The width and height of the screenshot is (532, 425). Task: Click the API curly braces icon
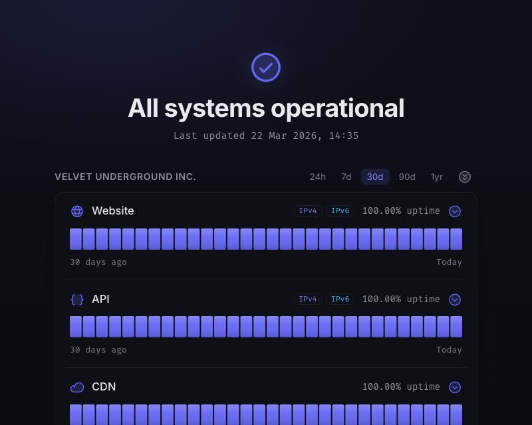(x=77, y=299)
